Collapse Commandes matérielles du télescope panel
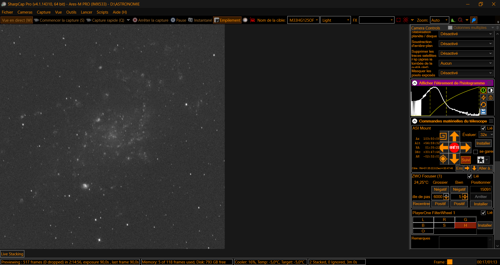Screen dimensions: 500x265 pos(414,121)
